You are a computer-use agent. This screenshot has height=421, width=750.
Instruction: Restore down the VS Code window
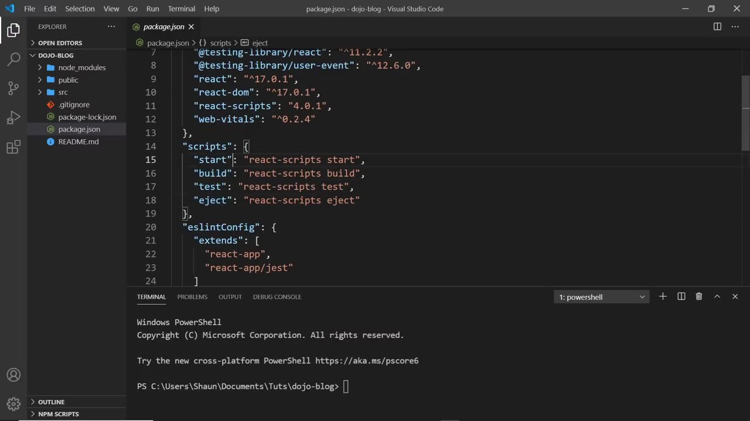(x=711, y=9)
